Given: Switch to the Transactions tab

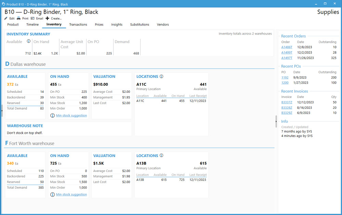Looking at the screenshot, I should 78,25.
